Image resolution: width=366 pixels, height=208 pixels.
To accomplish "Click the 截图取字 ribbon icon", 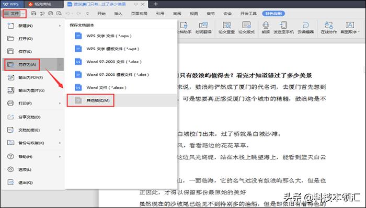I will (x=350, y=28).
